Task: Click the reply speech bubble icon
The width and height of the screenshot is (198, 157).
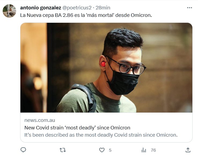Action: [x=23, y=150]
